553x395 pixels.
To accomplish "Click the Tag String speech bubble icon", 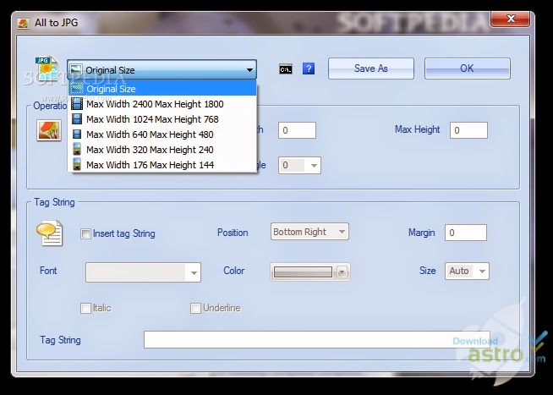I will pos(49,233).
